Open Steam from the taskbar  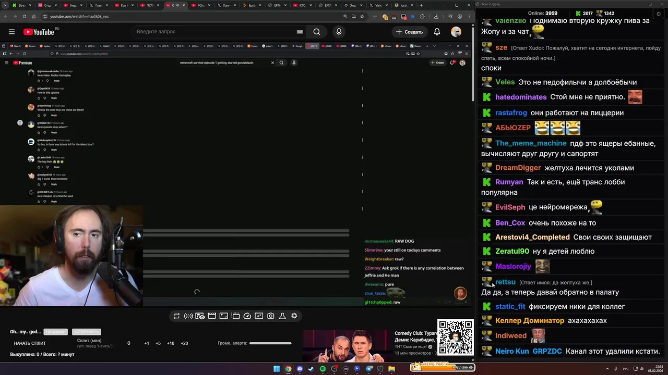pos(311,369)
